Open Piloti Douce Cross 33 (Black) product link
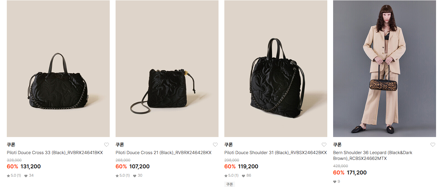The height and width of the screenshot is (187, 438). (55, 153)
